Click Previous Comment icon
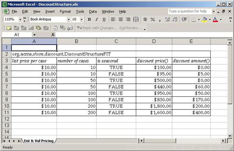 click(x=16, y=28)
